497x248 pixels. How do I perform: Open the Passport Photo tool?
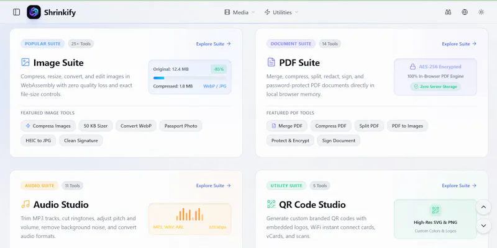click(x=181, y=126)
